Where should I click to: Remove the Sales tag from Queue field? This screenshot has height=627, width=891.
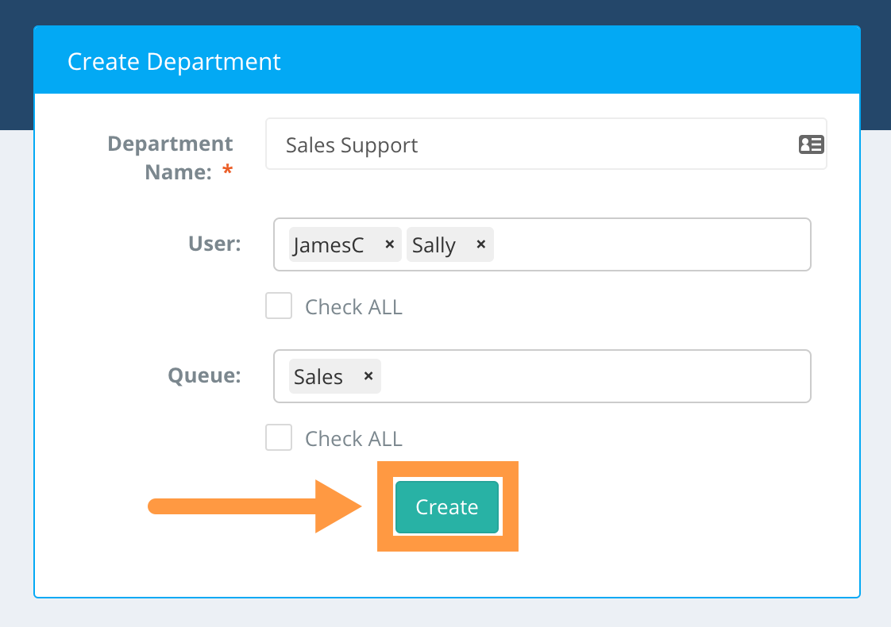point(368,376)
